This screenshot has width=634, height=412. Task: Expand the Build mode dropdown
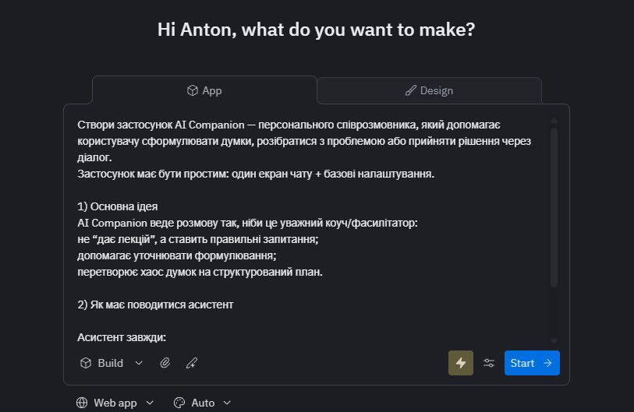(139, 363)
